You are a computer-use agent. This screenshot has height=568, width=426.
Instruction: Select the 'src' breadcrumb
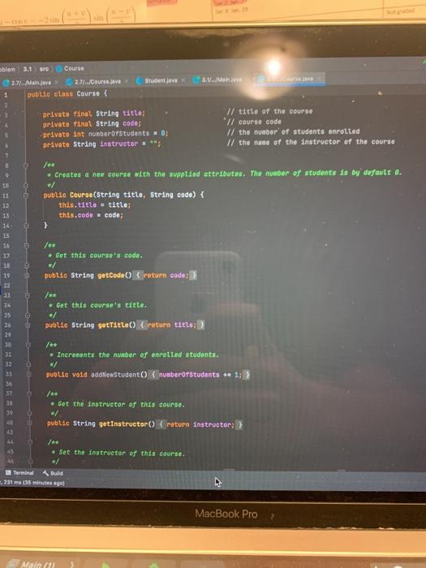[x=44, y=68]
